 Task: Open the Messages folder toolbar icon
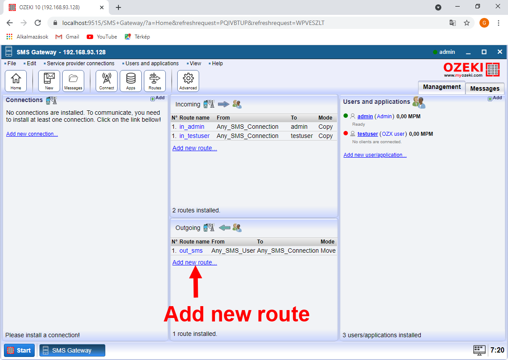(x=73, y=81)
